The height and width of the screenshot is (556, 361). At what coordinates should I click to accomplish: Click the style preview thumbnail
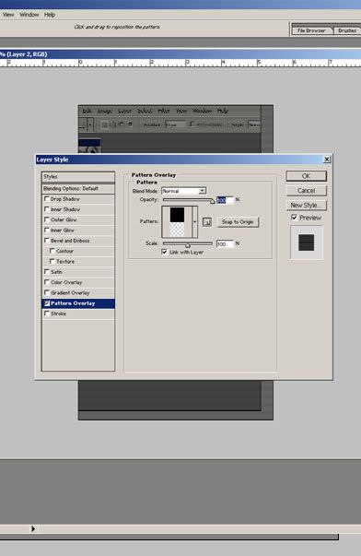tap(306, 243)
